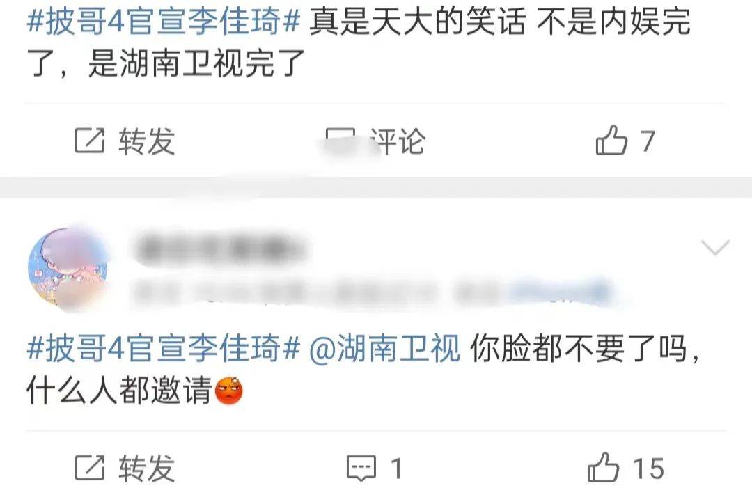Open the @湖南卫视 mention link

384,348
